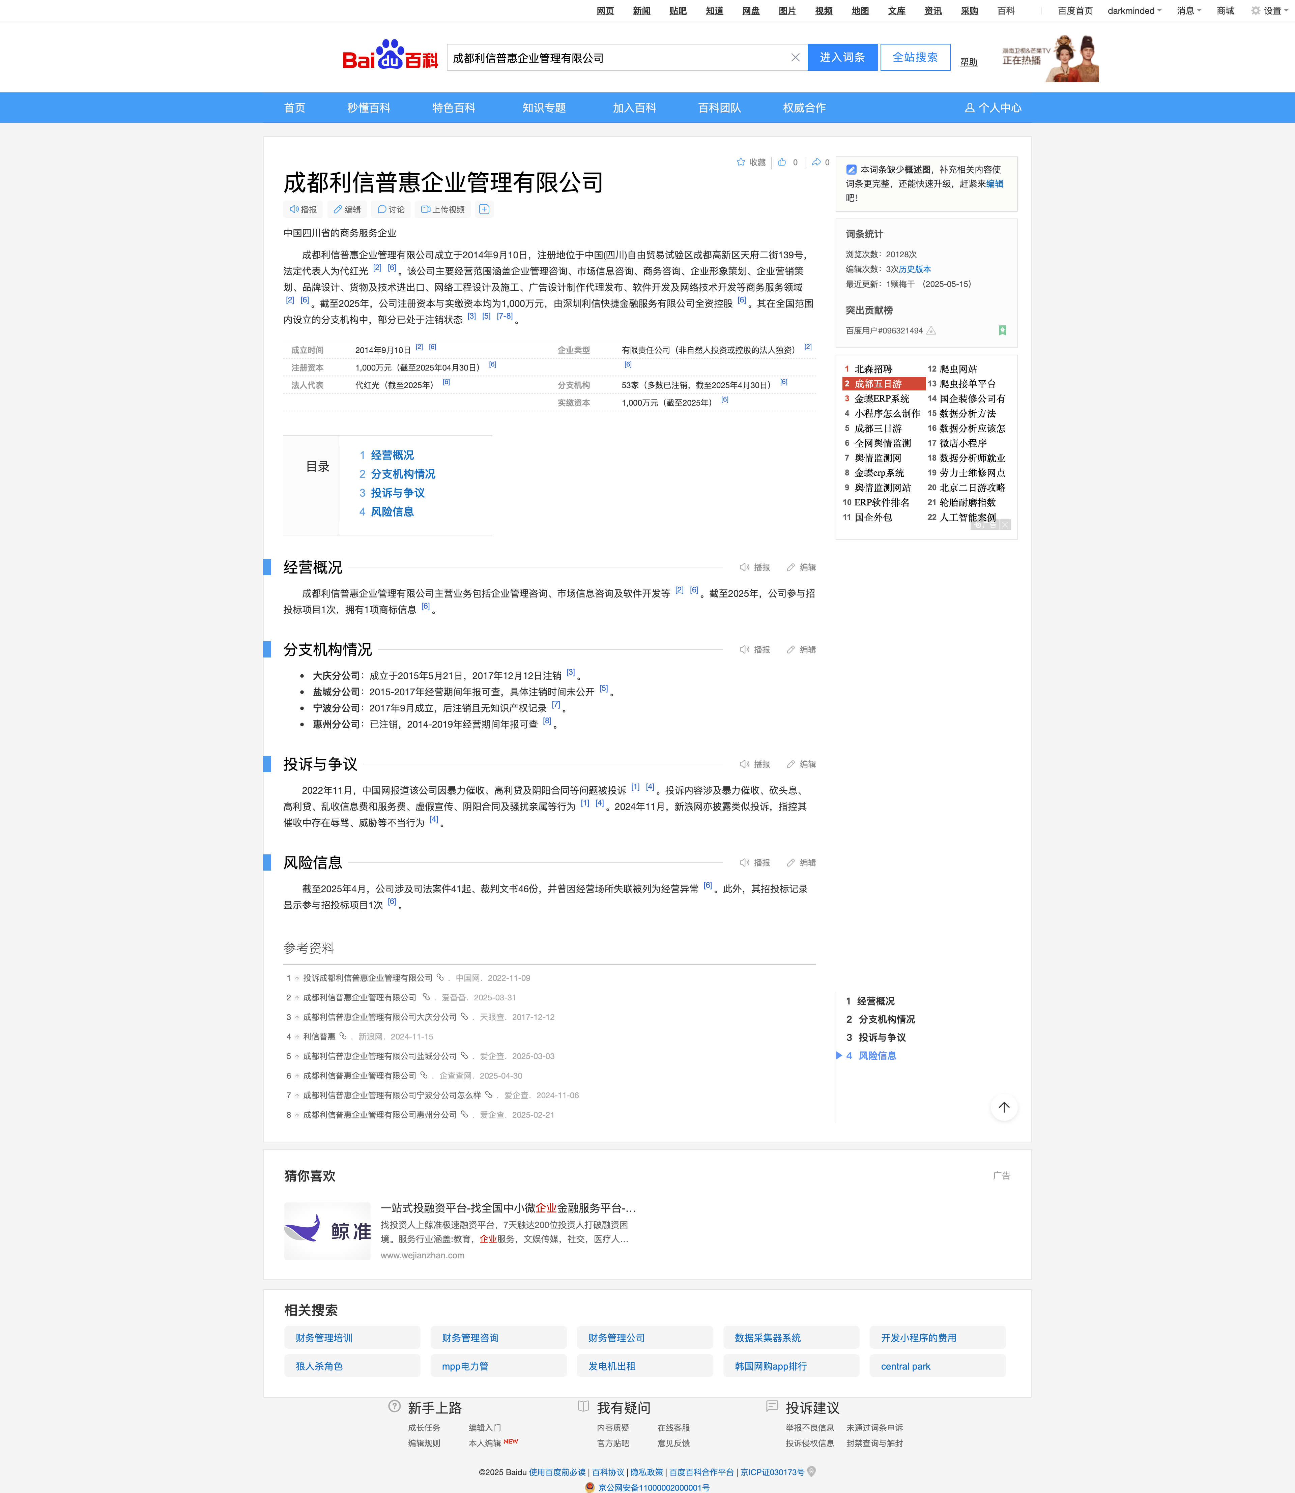Click the star 收藏 favorite icon
This screenshot has width=1295, height=1493.
coord(741,162)
